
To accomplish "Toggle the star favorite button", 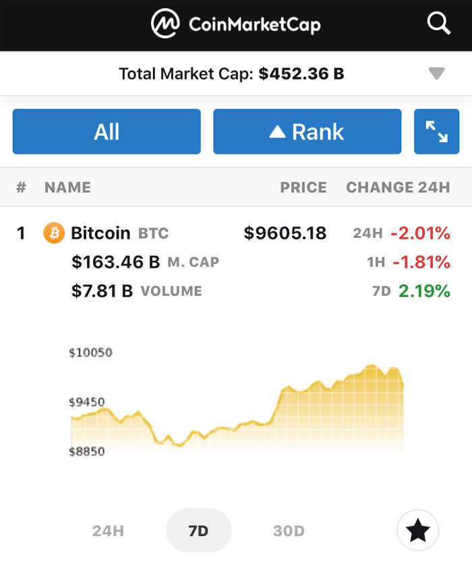I will [418, 530].
